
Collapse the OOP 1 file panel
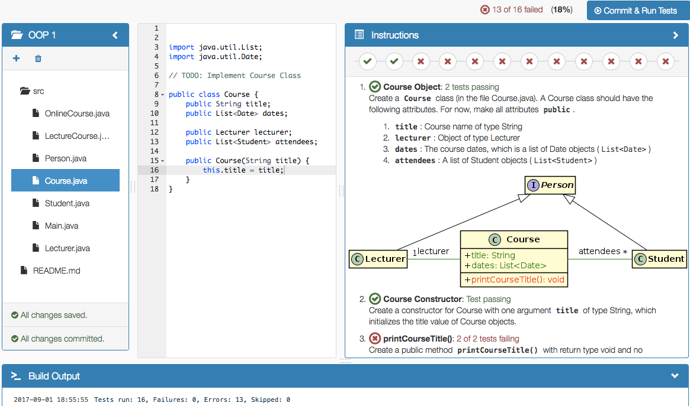click(115, 34)
